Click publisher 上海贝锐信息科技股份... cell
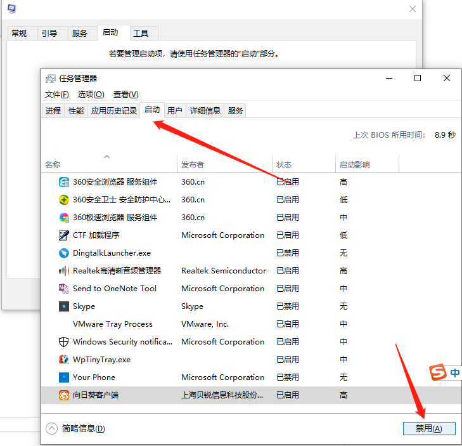The image size is (462, 446). click(222, 395)
